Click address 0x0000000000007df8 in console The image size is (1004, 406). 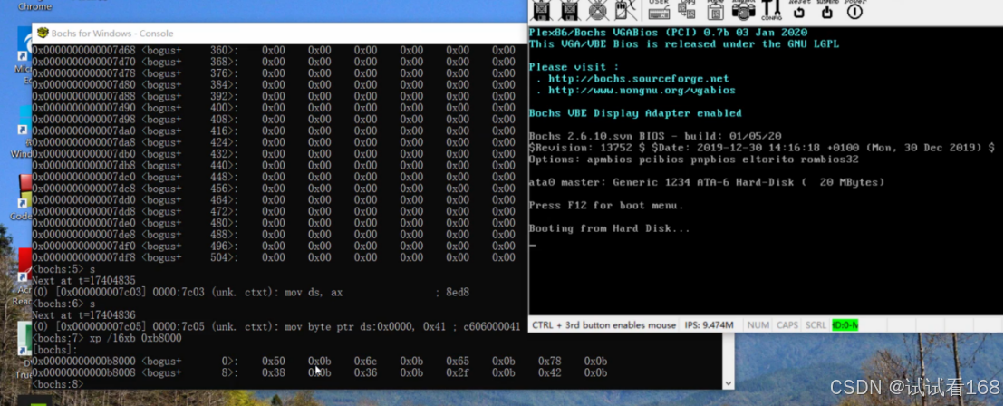pos(83,257)
